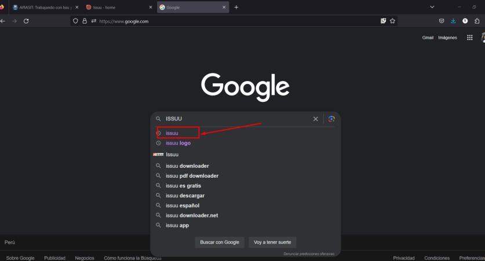
Task: Click the site security padlock icon
Action: click(85, 21)
